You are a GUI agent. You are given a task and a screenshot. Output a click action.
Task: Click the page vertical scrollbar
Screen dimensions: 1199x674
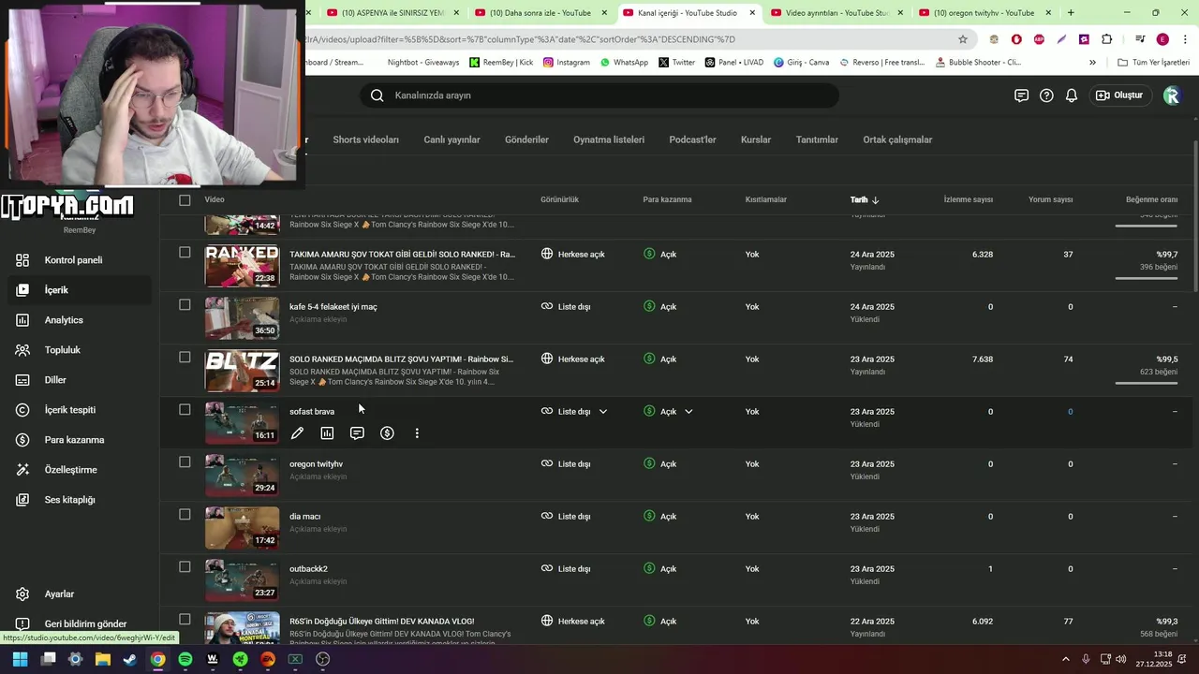coord(1194,215)
